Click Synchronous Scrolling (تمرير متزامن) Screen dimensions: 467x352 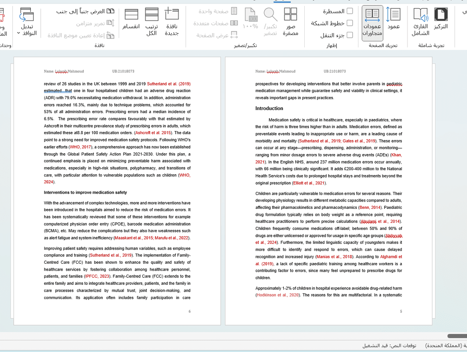point(95,23)
